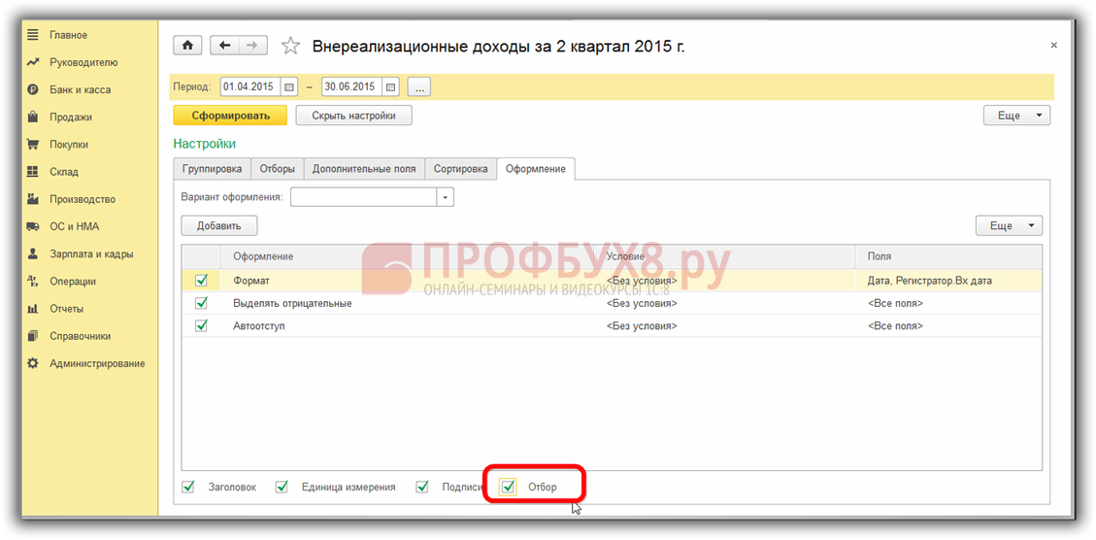1096x540 pixels.
Task: Open Банк и касса section icon
Action: click(32, 89)
